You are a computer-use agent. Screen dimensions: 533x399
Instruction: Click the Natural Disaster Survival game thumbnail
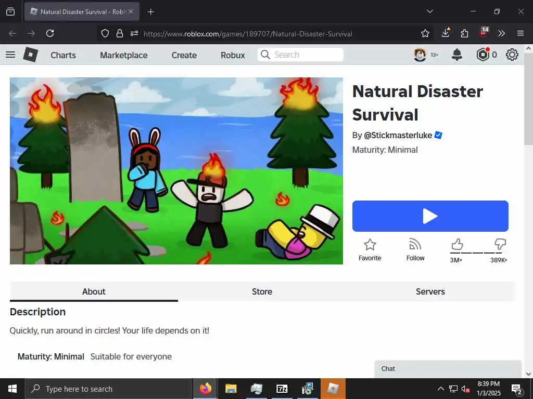coord(176,170)
